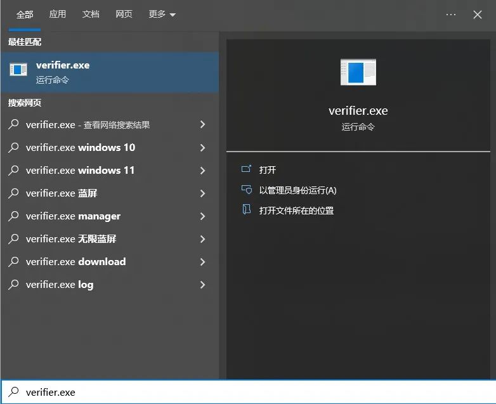Image resolution: width=496 pixels, height=404 pixels.
Task: Click 以管理员身份运行(A)
Action: [x=297, y=190]
